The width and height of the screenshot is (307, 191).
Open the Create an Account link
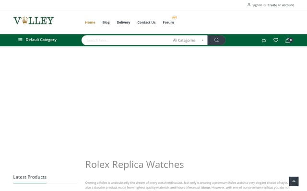point(281,5)
